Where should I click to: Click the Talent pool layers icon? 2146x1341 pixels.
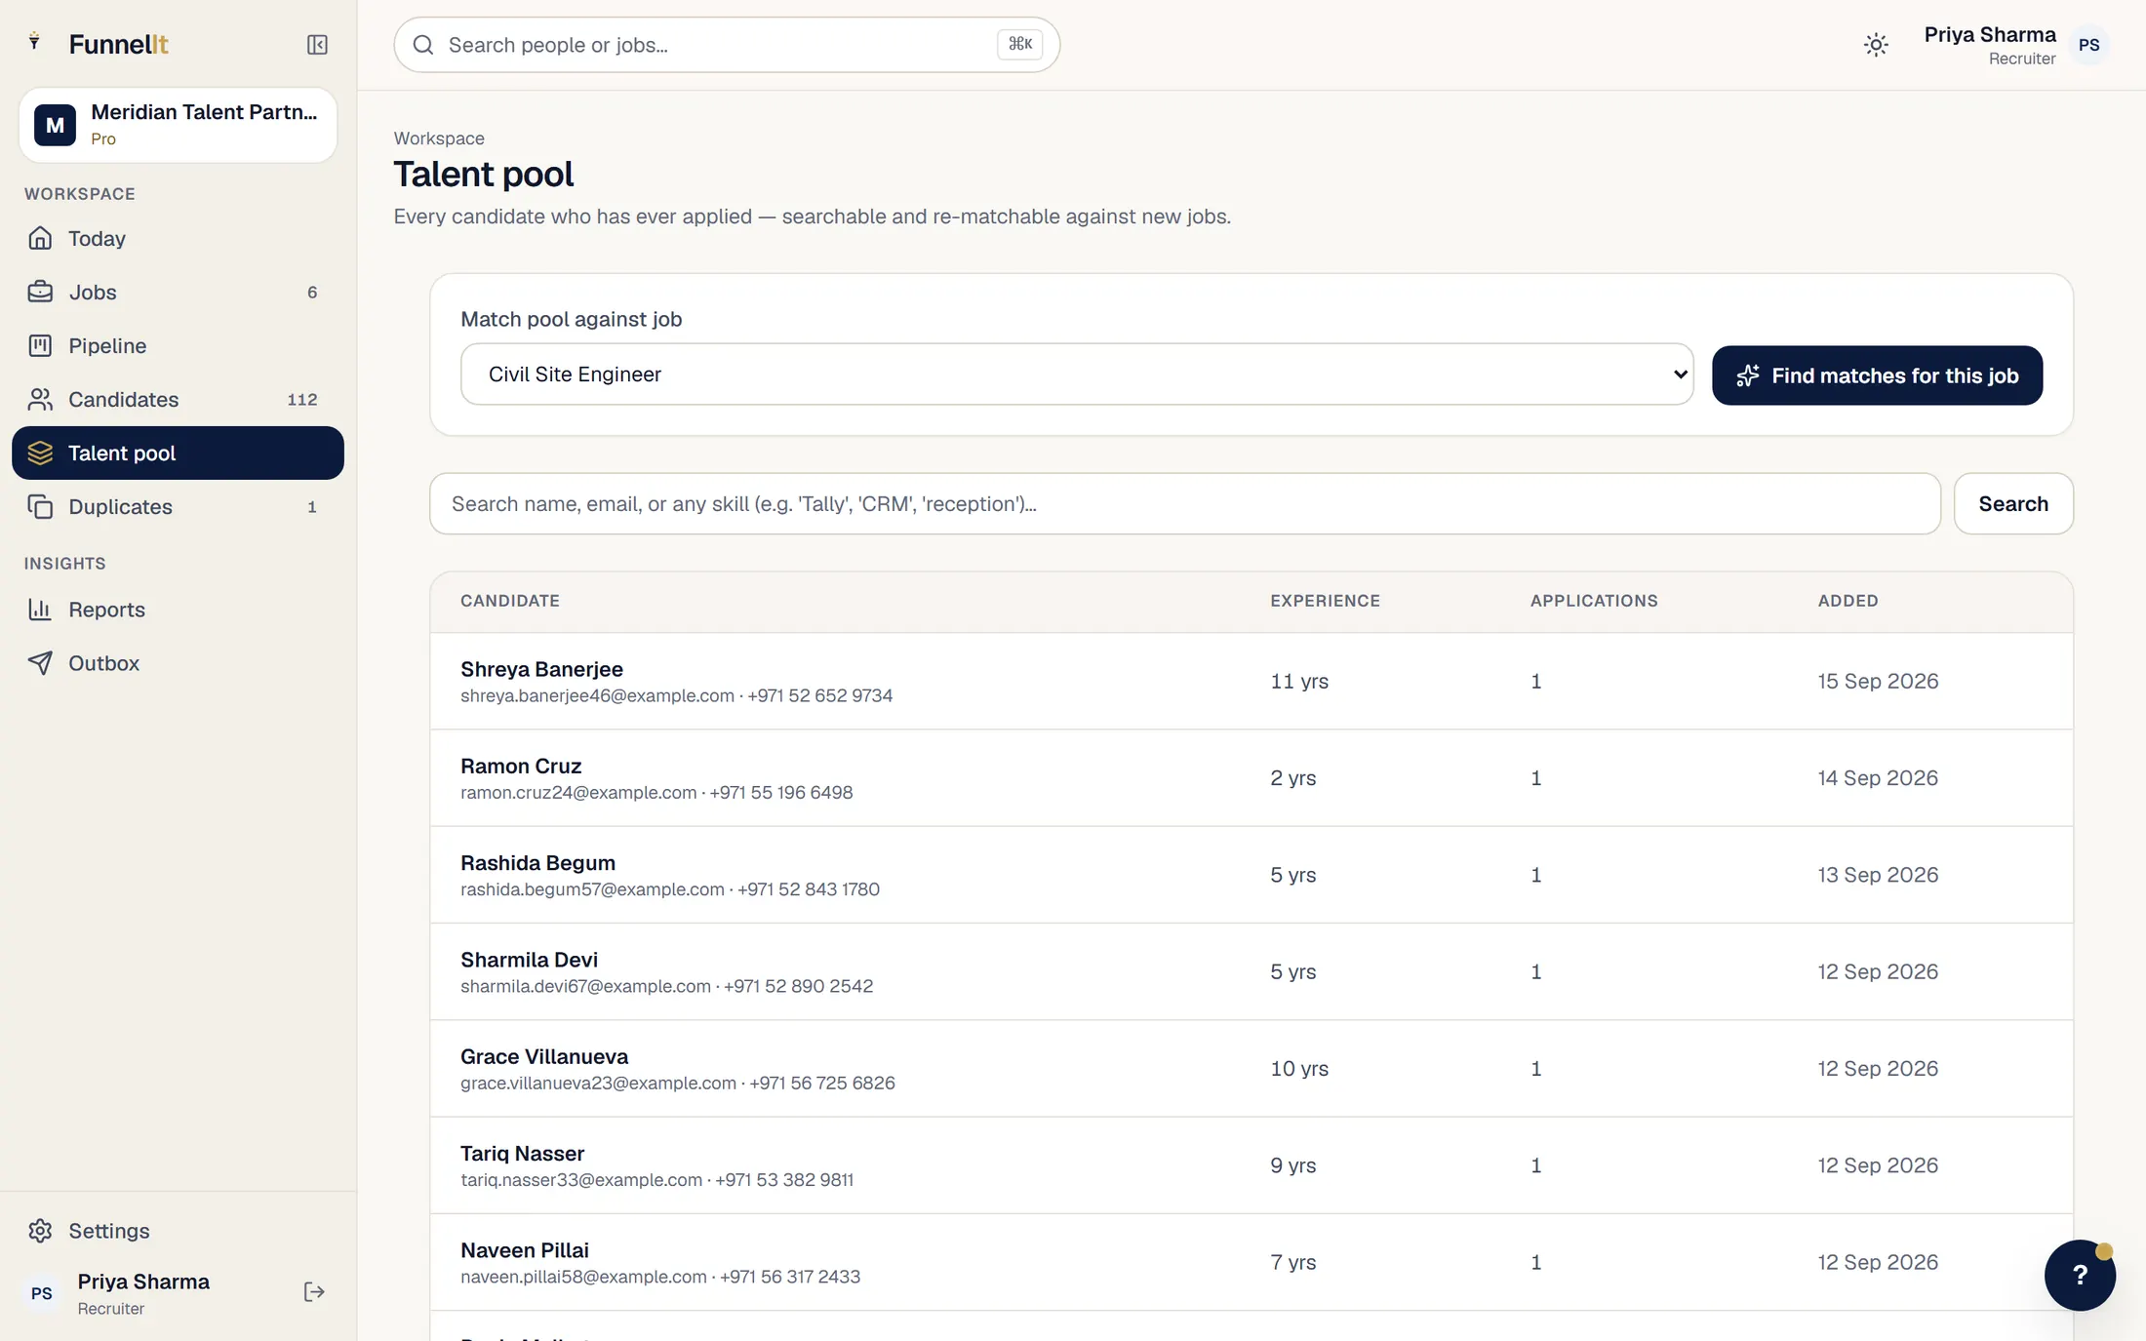pos(40,453)
